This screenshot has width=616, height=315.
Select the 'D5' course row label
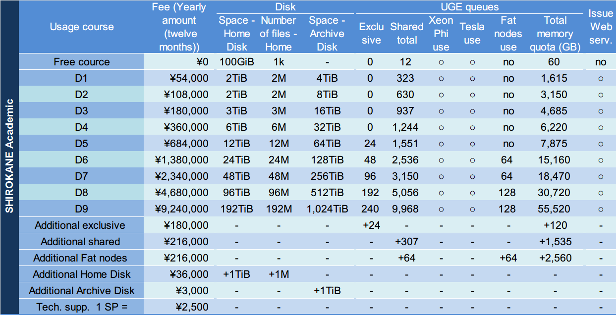pos(81,144)
